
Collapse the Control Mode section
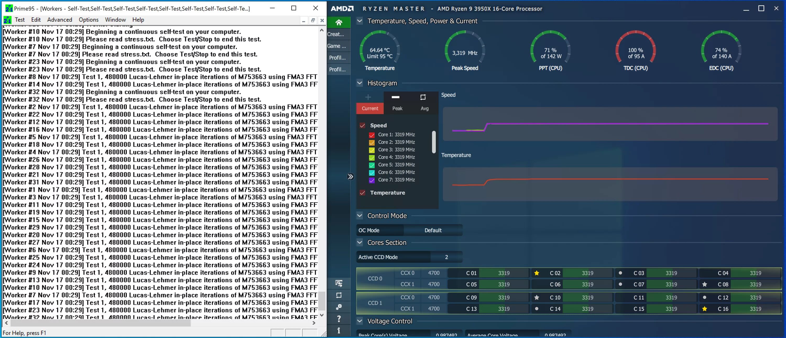click(360, 216)
